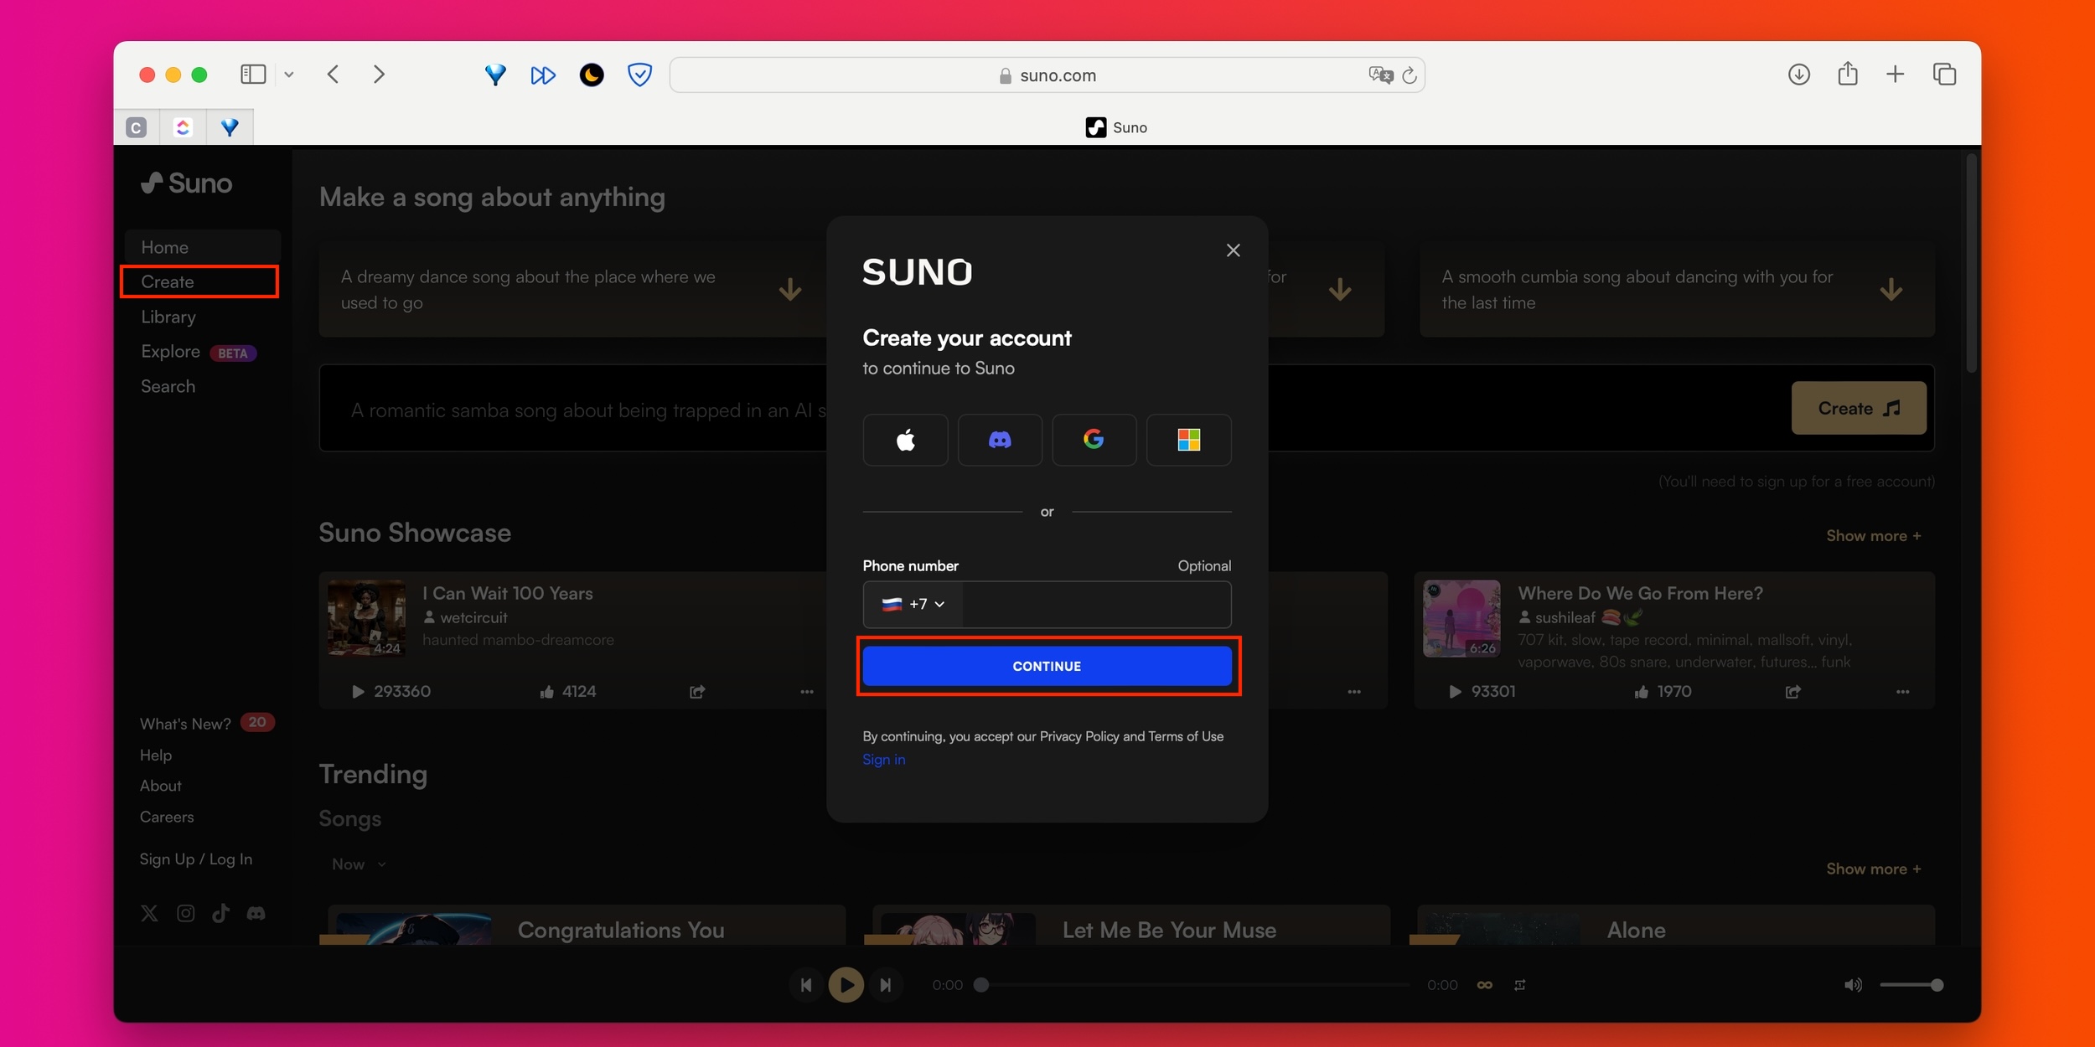This screenshot has width=2095, height=1047.
Task: Like Where Do We Go From Here? (1970)
Action: [x=1642, y=692]
